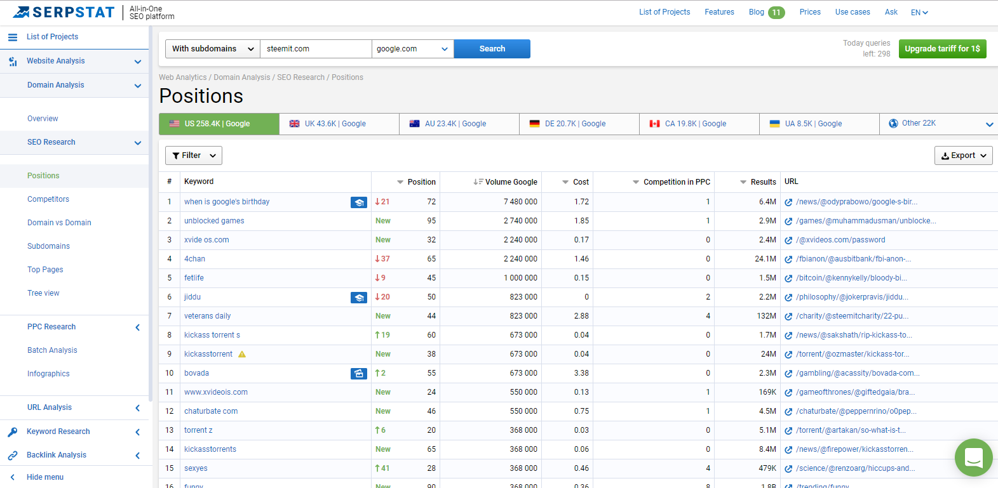
Task: Open external link icon for /fbianon/ URL
Action: pos(788,260)
